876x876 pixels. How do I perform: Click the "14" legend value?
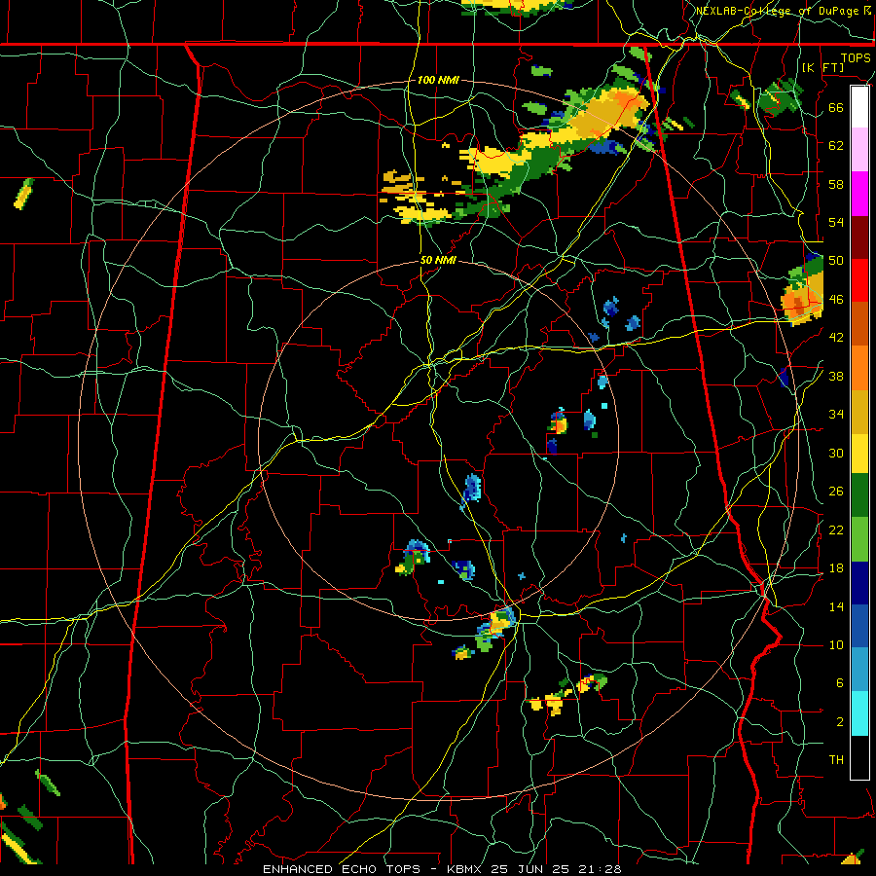click(836, 606)
